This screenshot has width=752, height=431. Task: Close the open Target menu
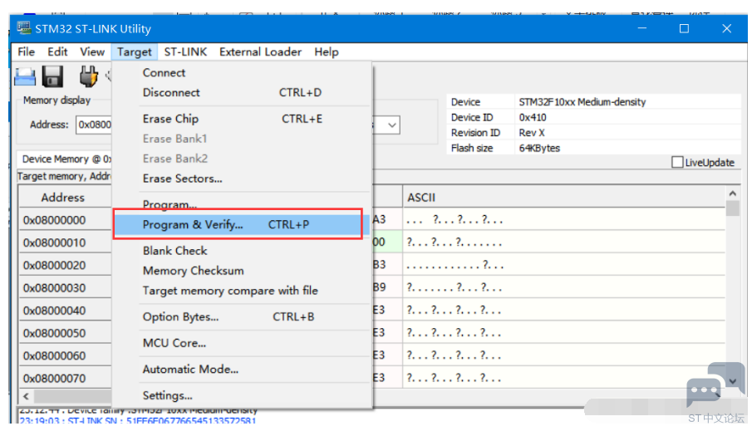click(x=135, y=51)
